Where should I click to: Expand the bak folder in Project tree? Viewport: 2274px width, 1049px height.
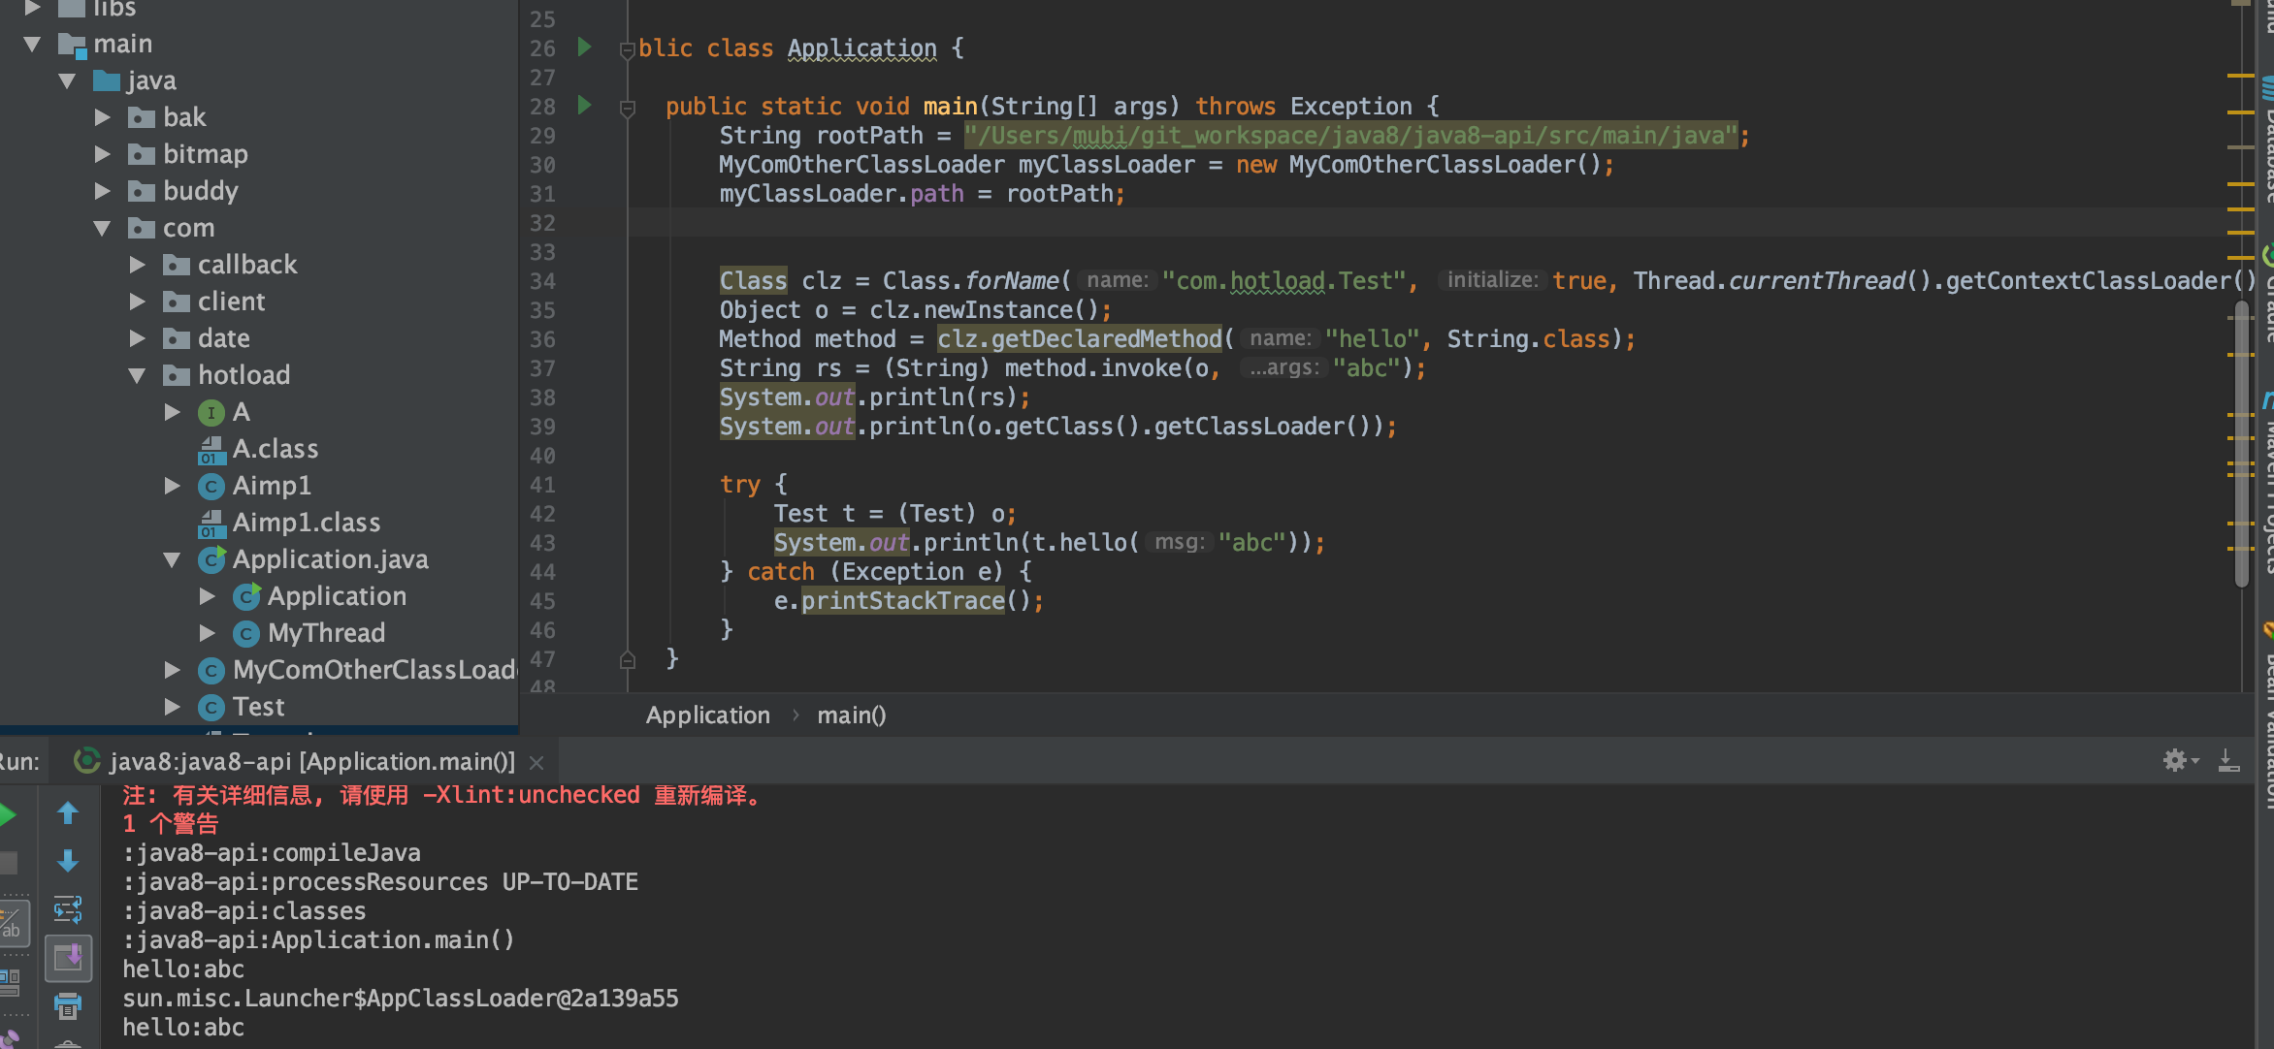(104, 116)
